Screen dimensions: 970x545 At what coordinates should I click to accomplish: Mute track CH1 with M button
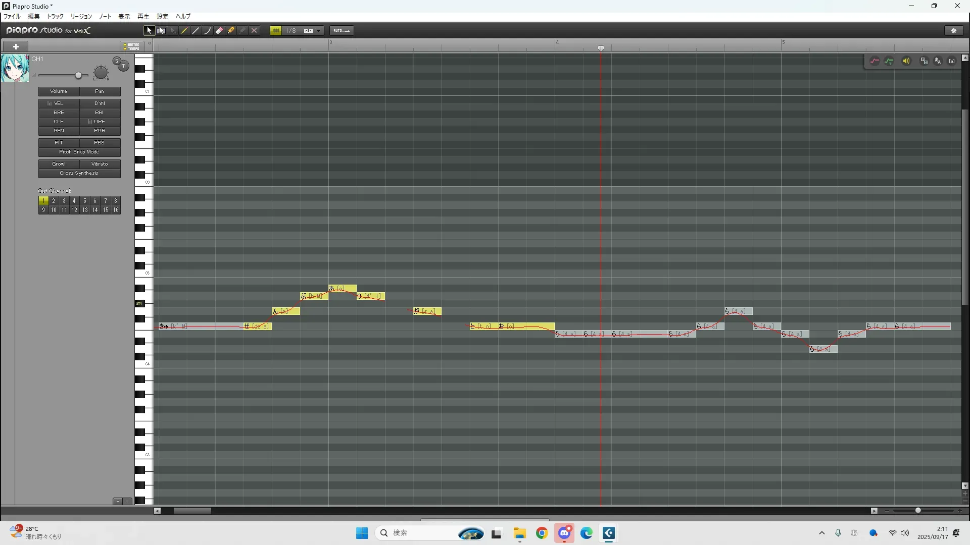123,66
